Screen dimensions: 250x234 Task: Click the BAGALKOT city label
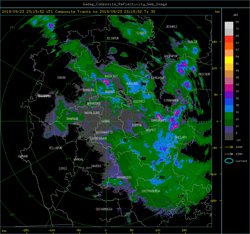pos(111,76)
